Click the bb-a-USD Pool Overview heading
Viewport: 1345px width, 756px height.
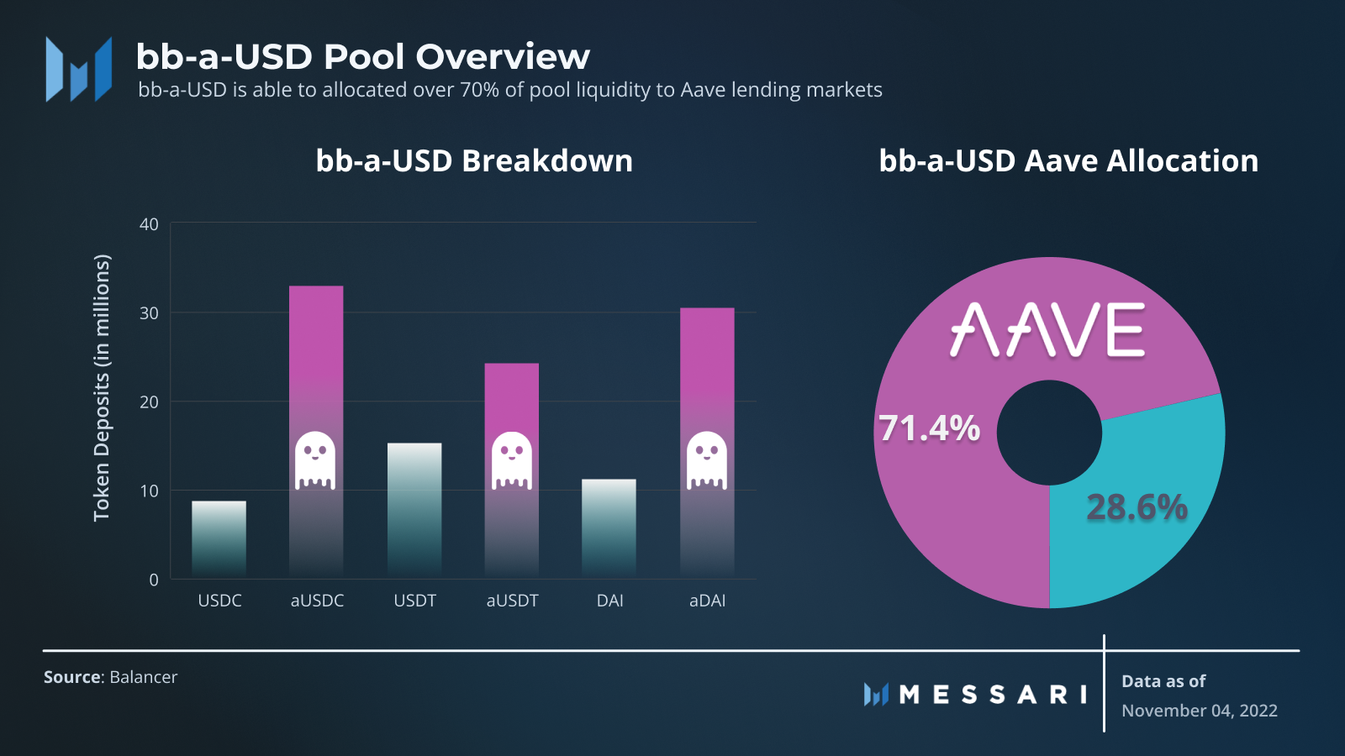pyautogui.click(x=363, y=56)
